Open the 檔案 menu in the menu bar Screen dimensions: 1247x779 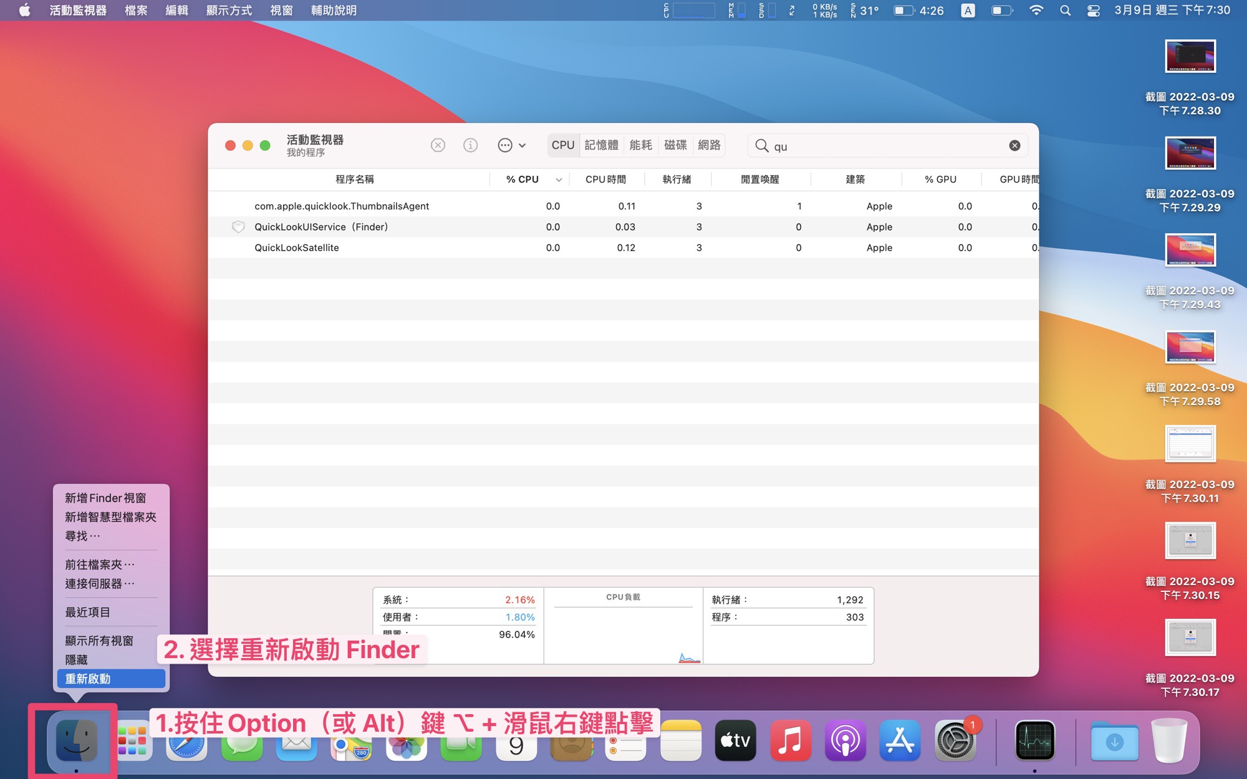tap(136, 10)
